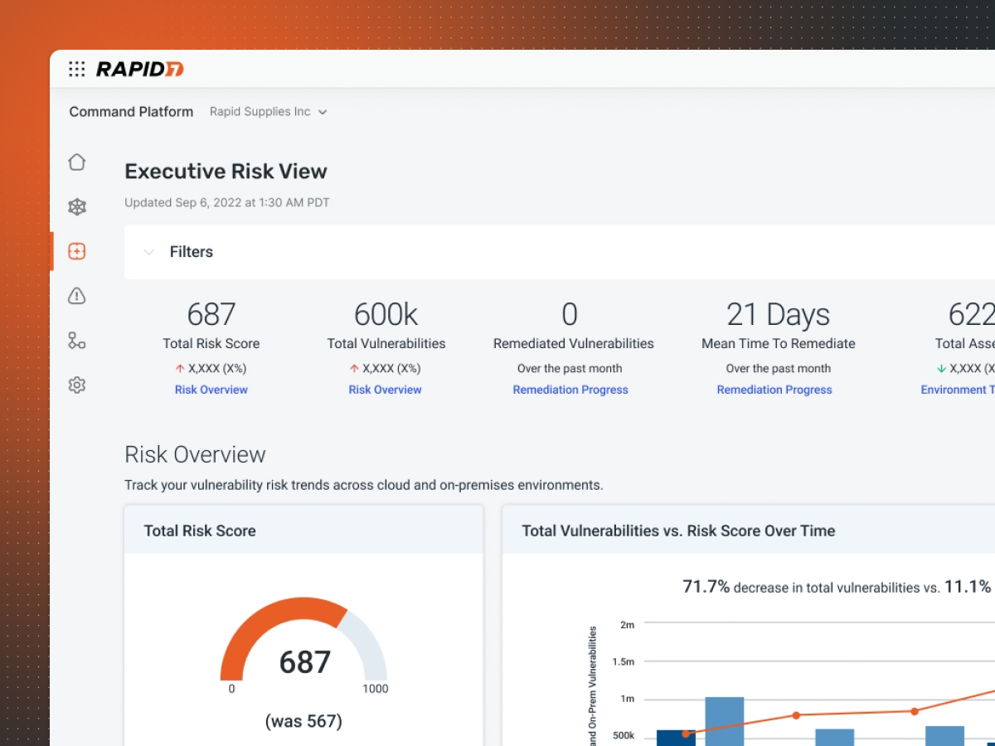995x746 pixels.
Task: Expand the Filters section chevron
Action: [148, 252]
